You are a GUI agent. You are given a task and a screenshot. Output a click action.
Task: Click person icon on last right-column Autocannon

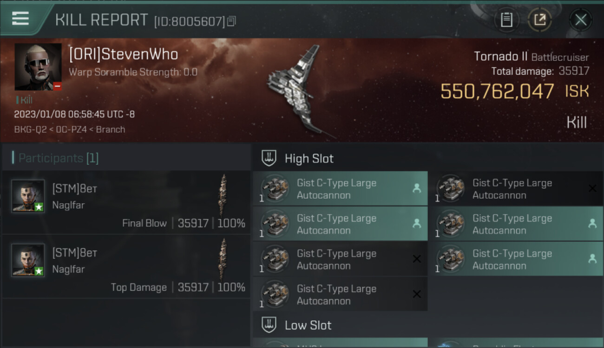[592, 259]
